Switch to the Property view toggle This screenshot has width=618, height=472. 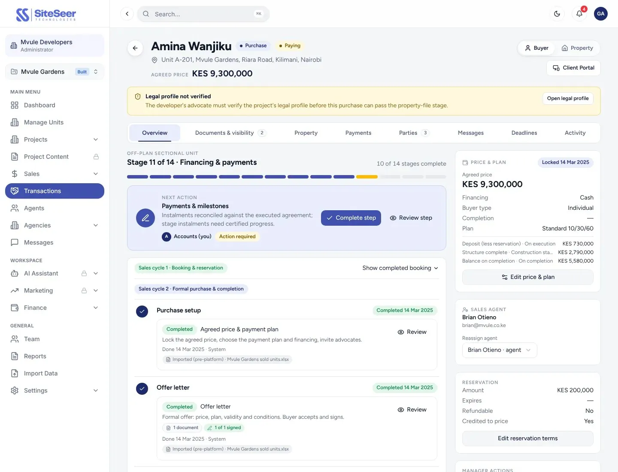click(x=577, y=48)
